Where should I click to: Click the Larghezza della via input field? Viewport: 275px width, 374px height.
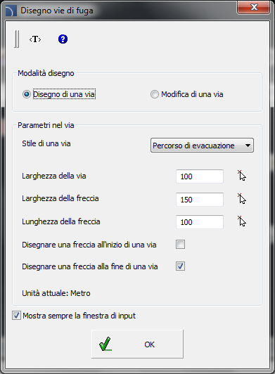(x=200, y=176)
